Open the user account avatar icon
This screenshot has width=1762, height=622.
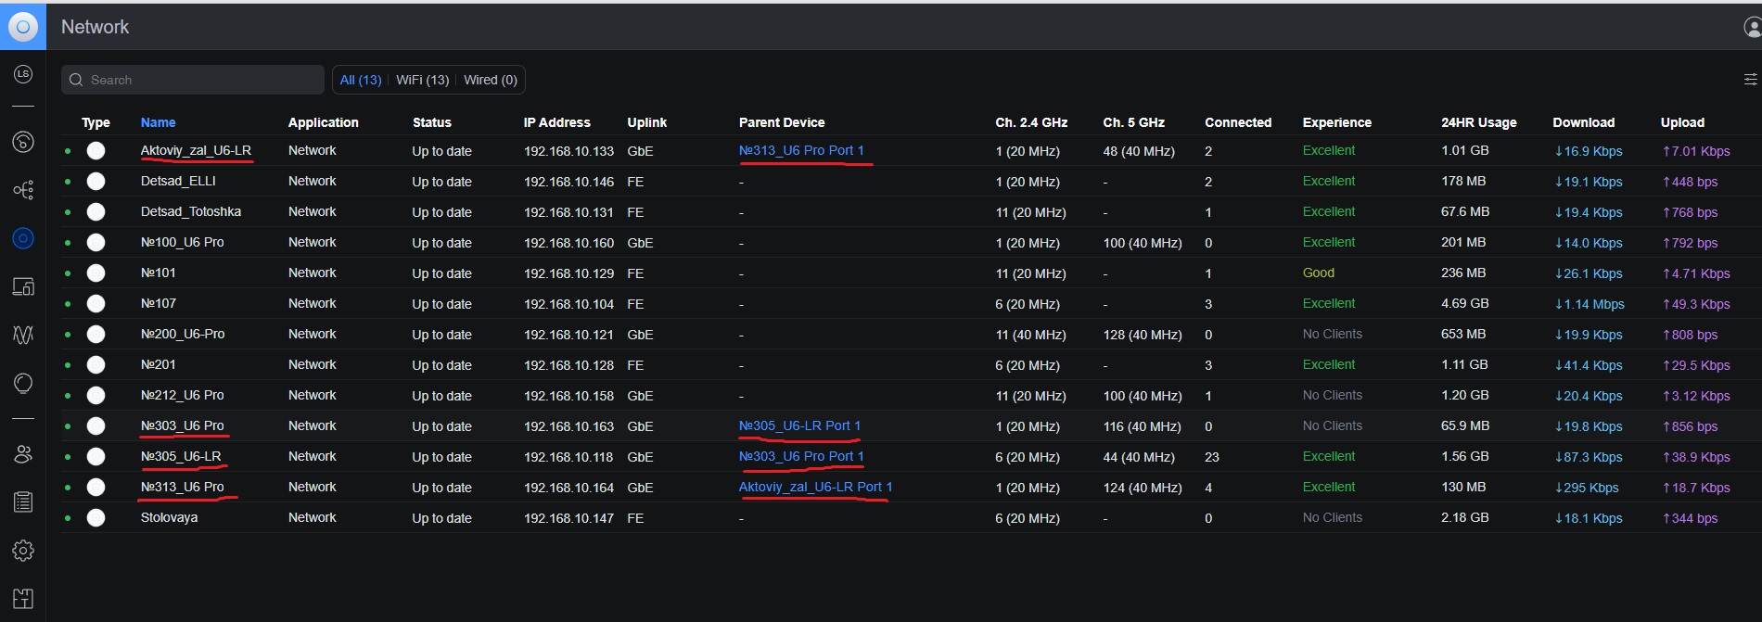click(x=1751, y=28)
